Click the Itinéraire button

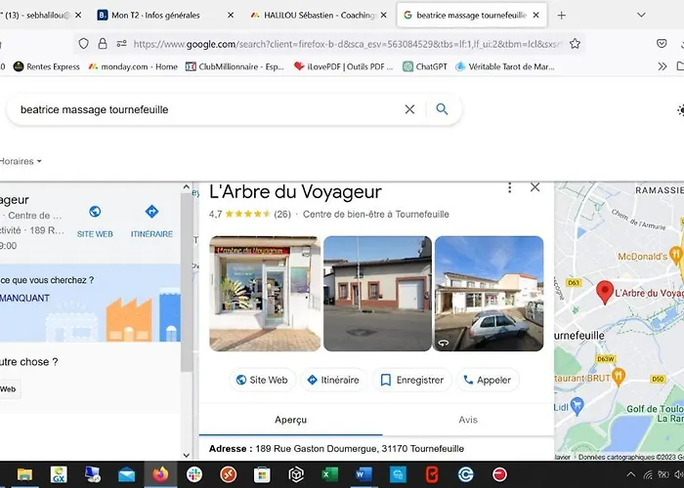(333, 380)
